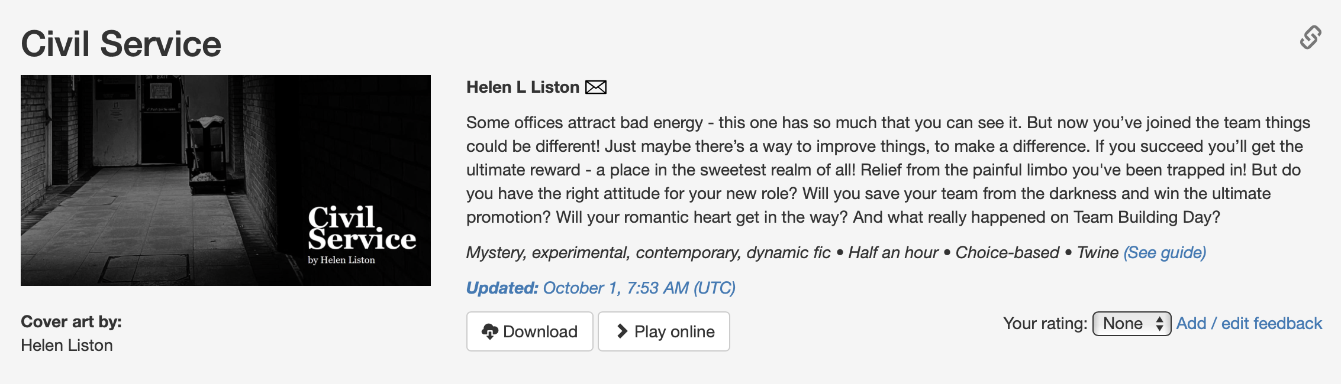Click the envelope email icon beside author

point(595,87)
